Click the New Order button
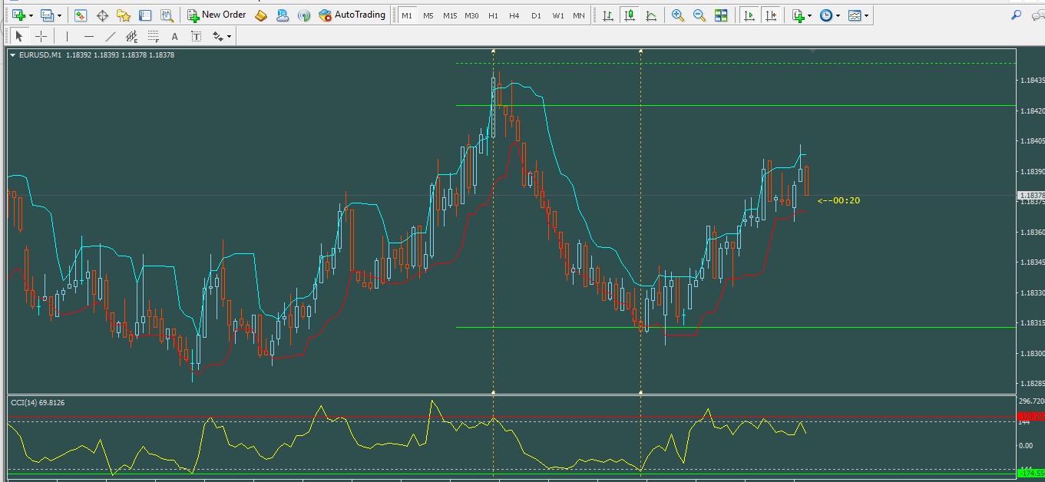This screenshot has height=482, width=1045. 217,15
